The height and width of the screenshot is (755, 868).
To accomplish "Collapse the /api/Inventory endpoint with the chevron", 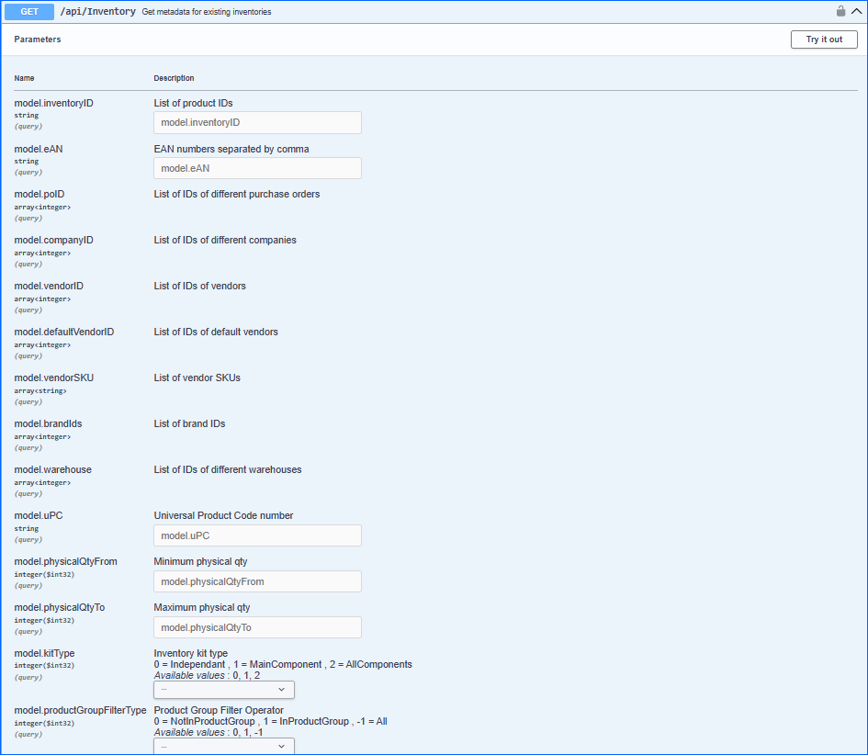I will click(856, 12).
